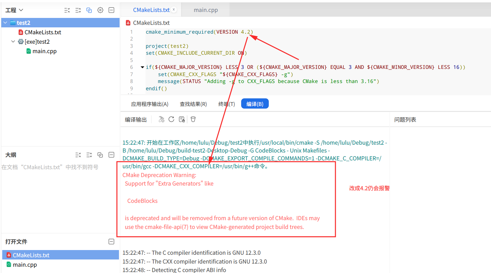Switch to the 终端(T) terminal tab
Image resolution: width=491 pixels, height=273 pixels.
(227, 104)
